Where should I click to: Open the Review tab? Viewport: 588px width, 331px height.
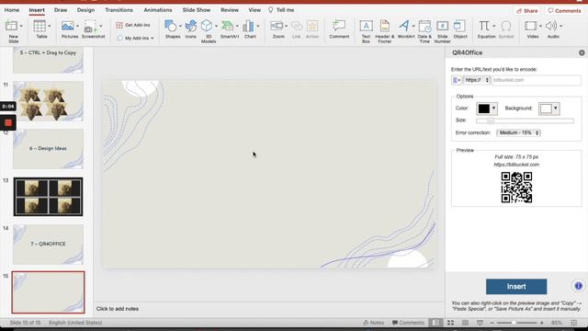[230, 10]
